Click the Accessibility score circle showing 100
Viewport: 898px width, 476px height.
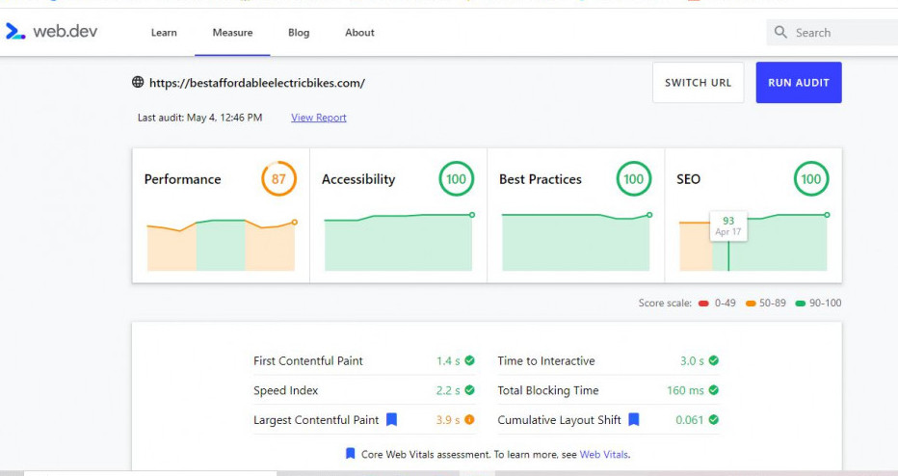(x=456, y=179)
